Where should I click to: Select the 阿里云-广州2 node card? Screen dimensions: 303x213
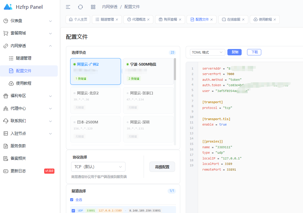click(x=96, y=71)
